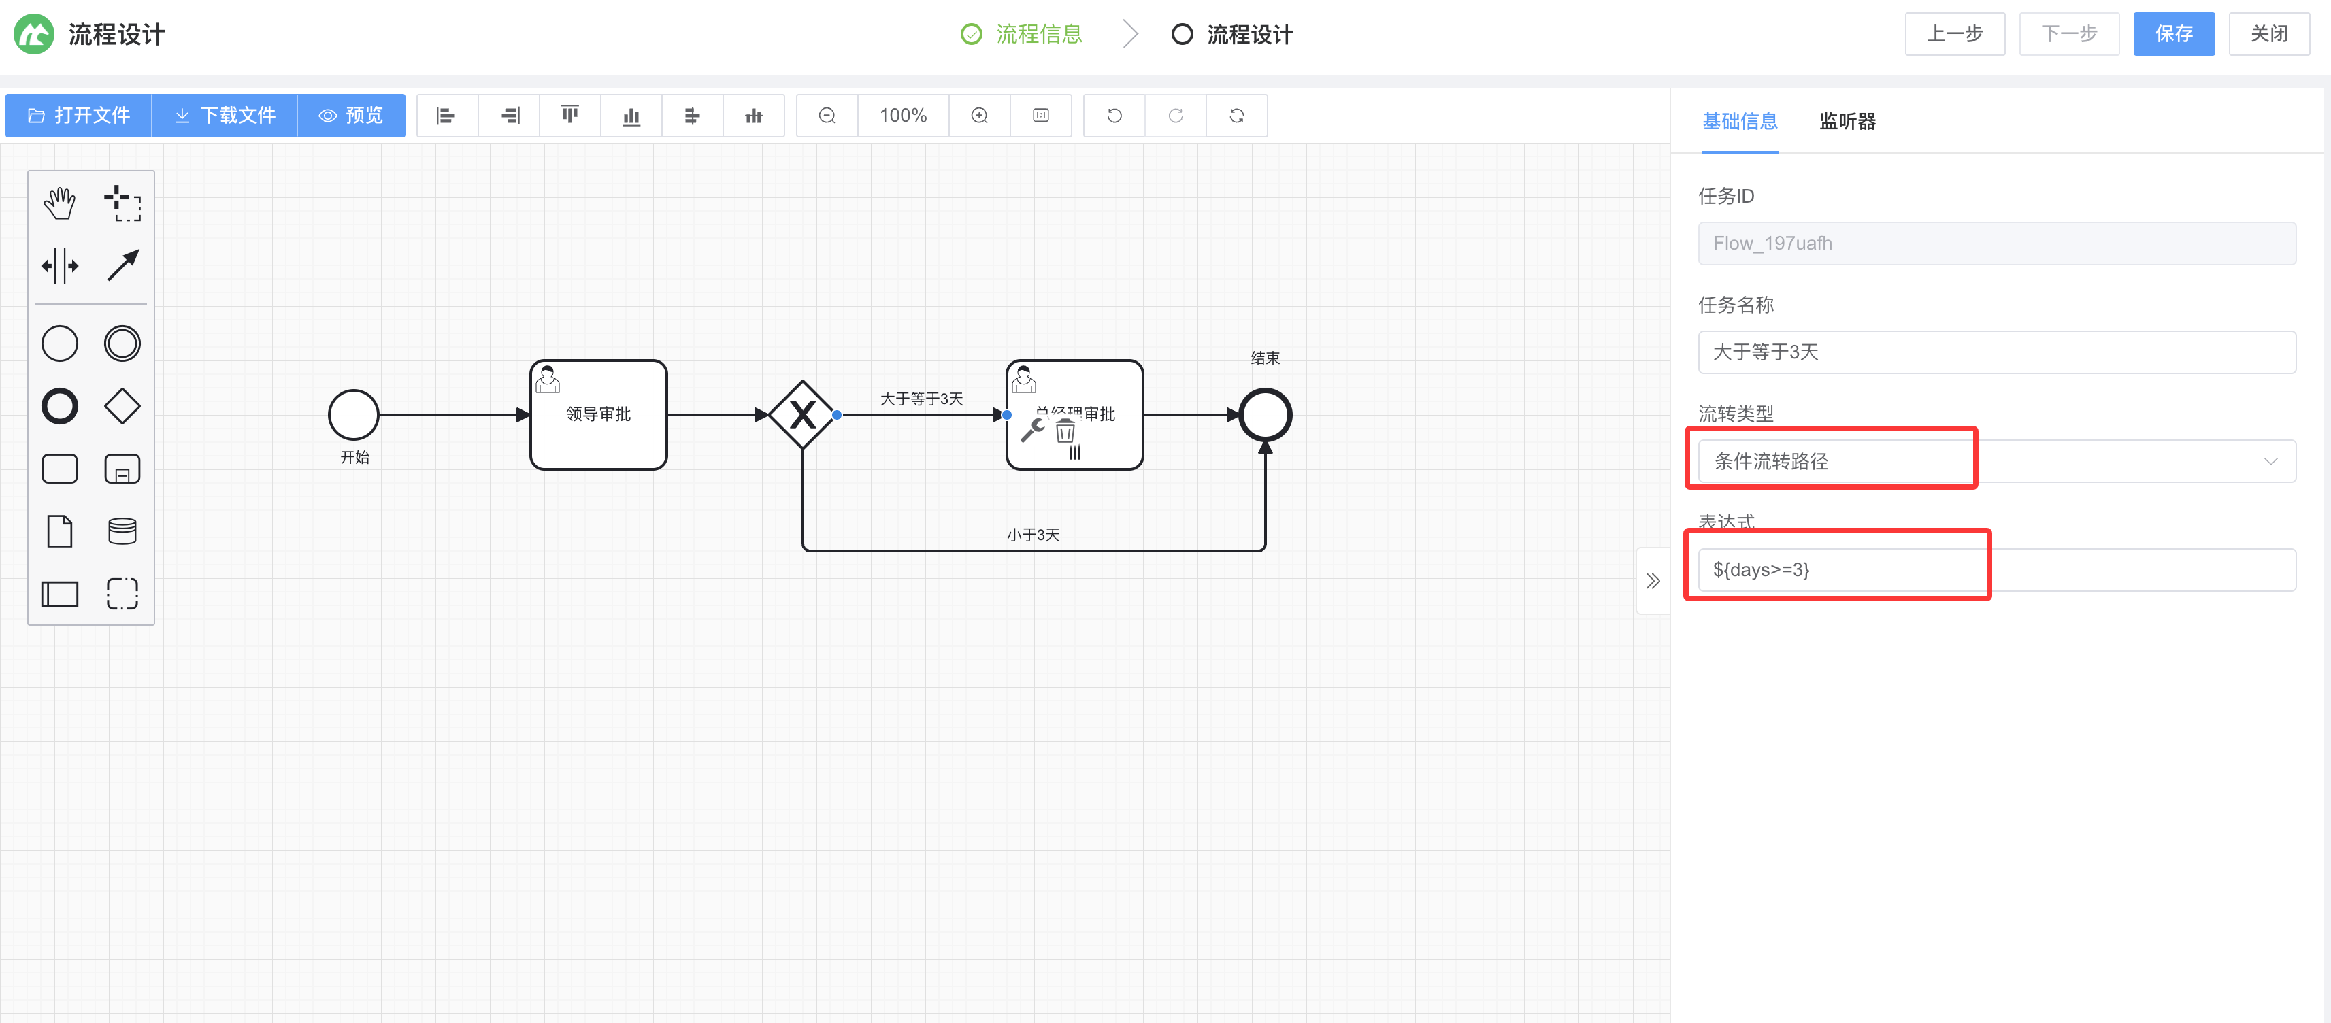This screenshot has width=2331, height=1023.
Task: Delete element using trash icon
Action: click(1065, 431)
